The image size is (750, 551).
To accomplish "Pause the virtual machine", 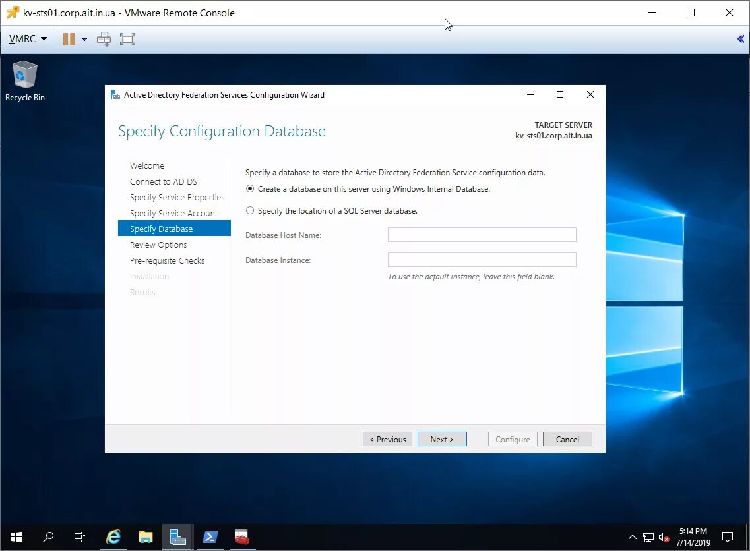I will tap(69, 39).
